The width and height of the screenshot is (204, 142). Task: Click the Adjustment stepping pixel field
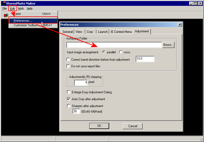click(x=81, y=82)
